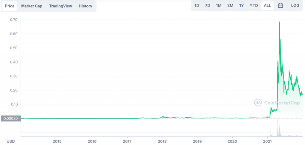Click the 0.00020 price label tag
This screenshot has height=145, width=305.
pyautogui.click(x=11, y=119)
